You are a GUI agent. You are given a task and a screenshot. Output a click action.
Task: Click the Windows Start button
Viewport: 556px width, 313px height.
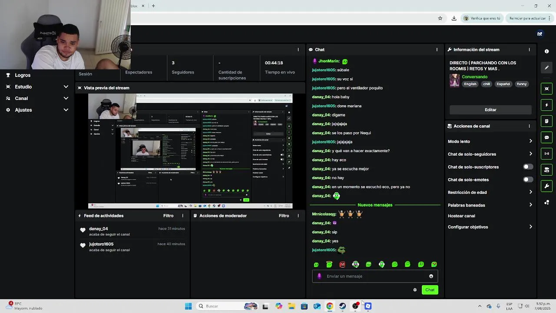(x=188, y=306)
